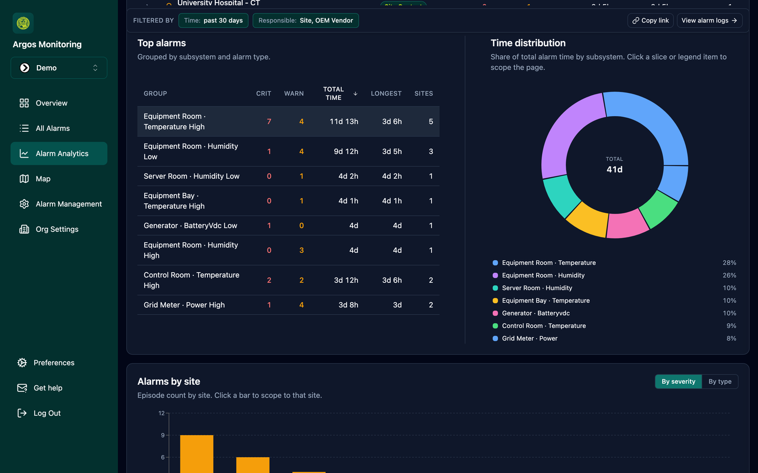Click the Demo play-circle icon

pos(25,68)
